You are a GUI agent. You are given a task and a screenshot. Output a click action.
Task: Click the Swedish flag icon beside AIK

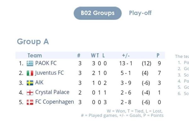[x=30, y=83]
